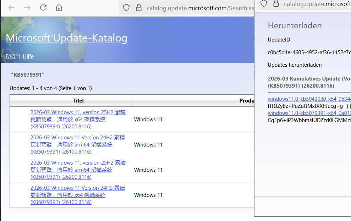Open the 25H2 x64 update (26200.8116) link
This screenshot has height=221, width=351.
coord(77,120)
